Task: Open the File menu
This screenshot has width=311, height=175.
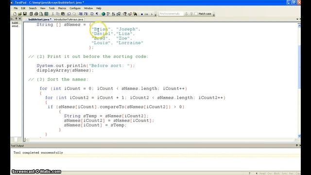Action: click(x=16, y=8)
